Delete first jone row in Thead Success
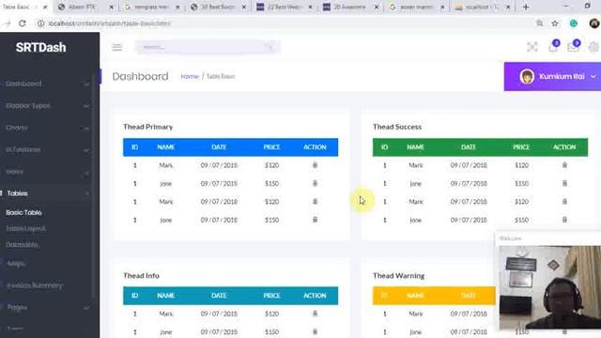The width and height of the screenshot is (601, 338). point(564,184)
